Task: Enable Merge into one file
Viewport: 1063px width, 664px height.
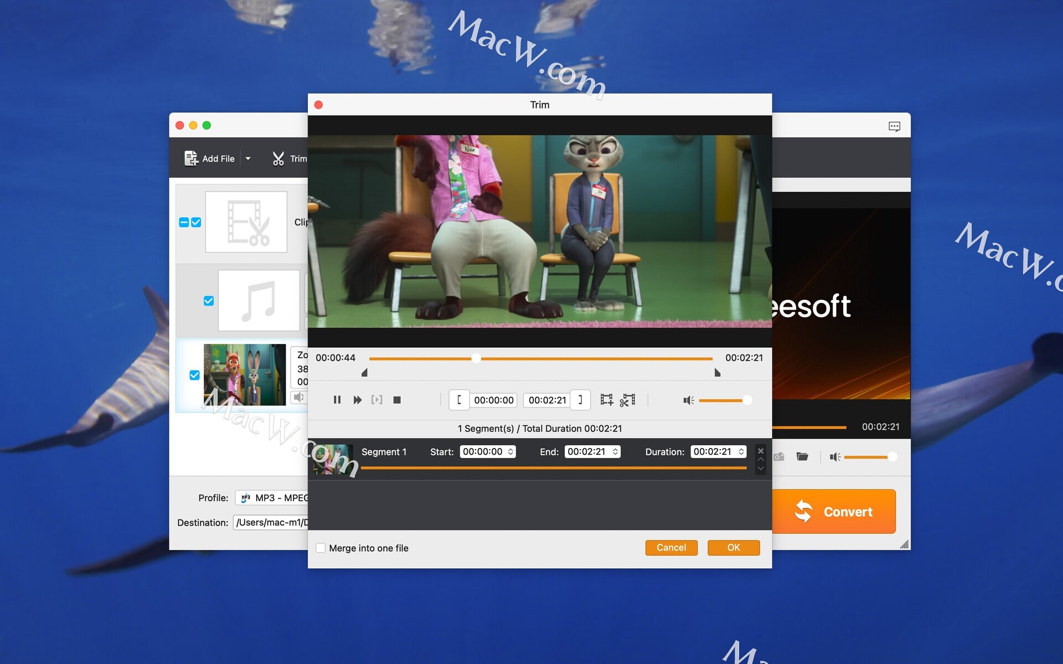Action: pyautogui.click(x=321, y=548)
